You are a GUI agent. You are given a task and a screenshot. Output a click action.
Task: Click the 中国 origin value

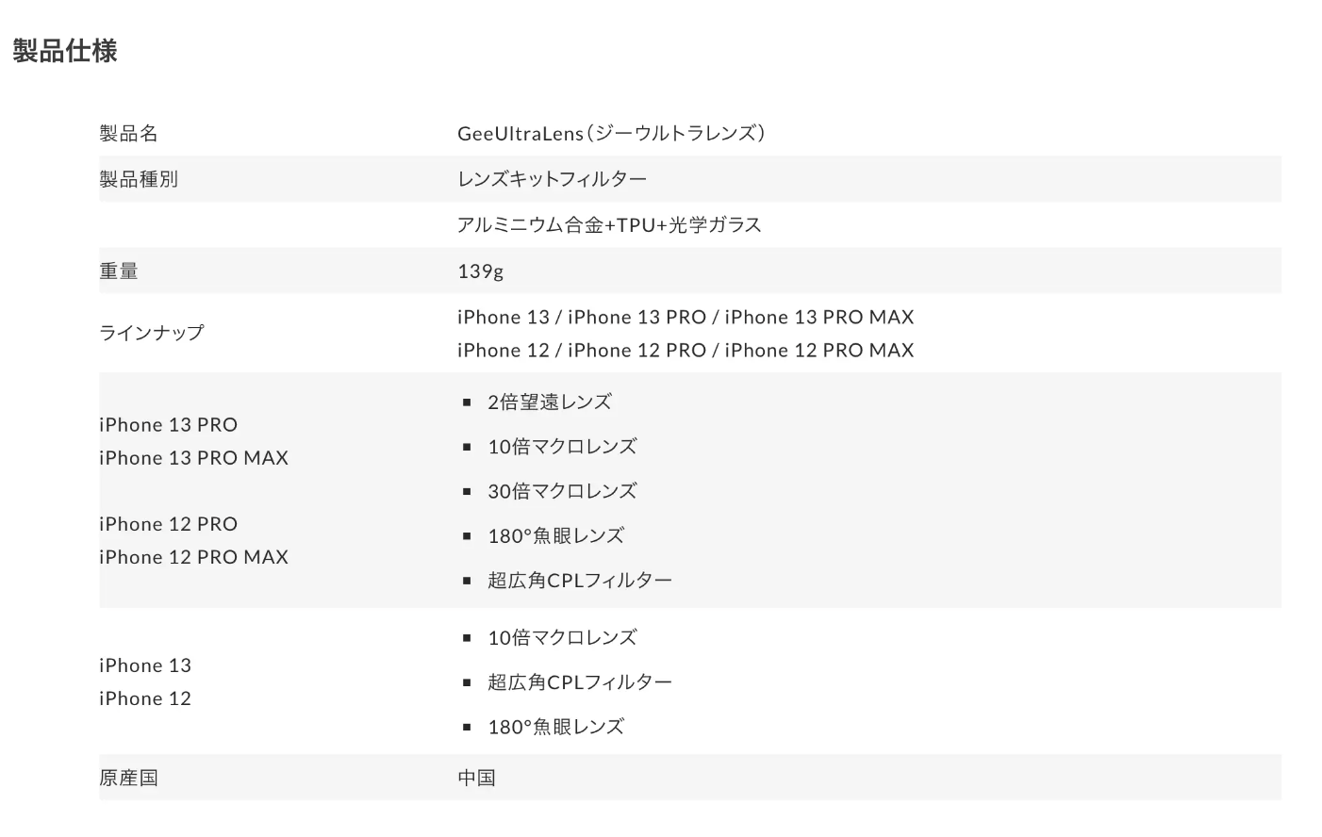[477, 779]
